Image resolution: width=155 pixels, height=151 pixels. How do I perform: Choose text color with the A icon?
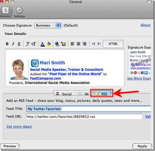43,44
